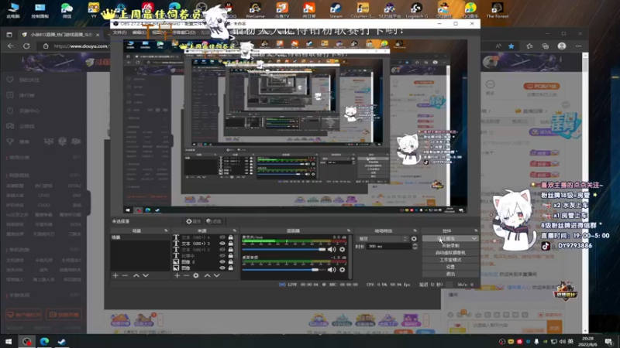
Task: Add a new source with the plus icon
Action: [x=177, y=275]
